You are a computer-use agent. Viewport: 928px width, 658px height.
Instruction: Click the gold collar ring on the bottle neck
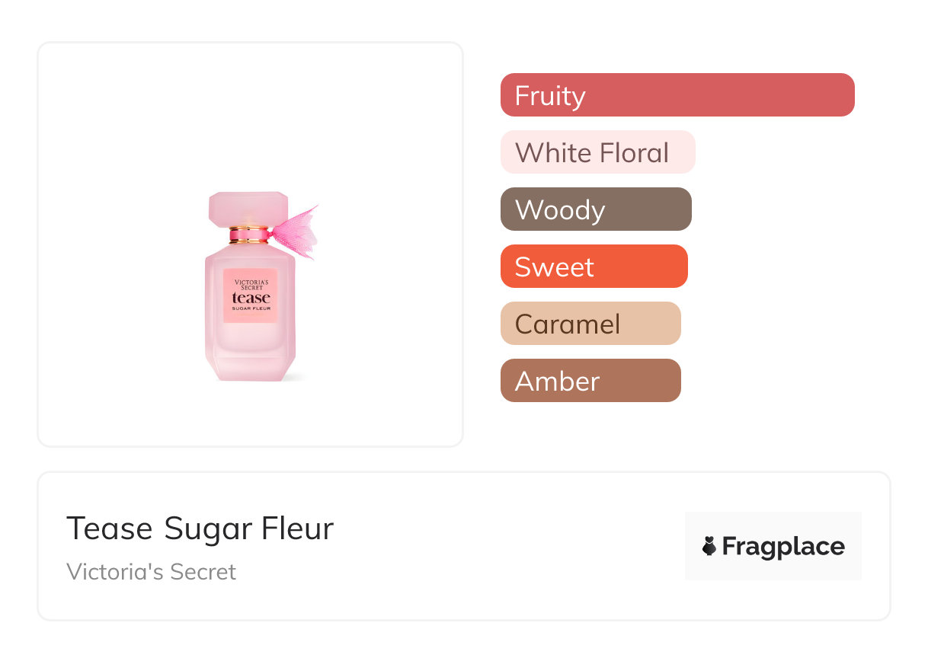pos(247,233)
